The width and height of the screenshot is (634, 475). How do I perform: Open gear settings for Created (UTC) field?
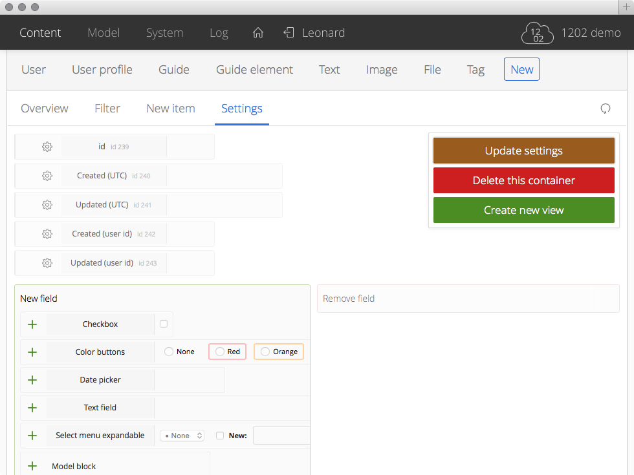coord(47,176)
